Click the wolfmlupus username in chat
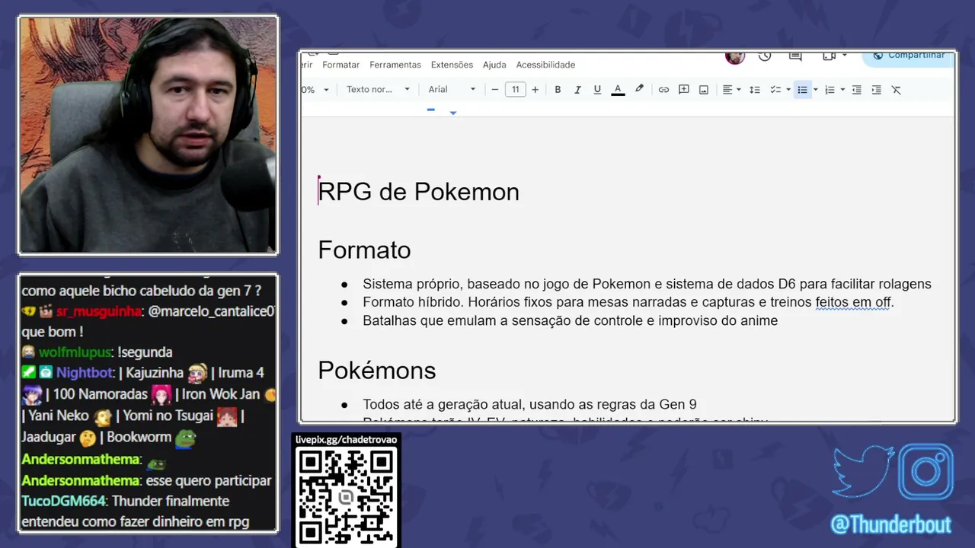The image size is (975, 548). pyautogui.click(x=75, y=352)
